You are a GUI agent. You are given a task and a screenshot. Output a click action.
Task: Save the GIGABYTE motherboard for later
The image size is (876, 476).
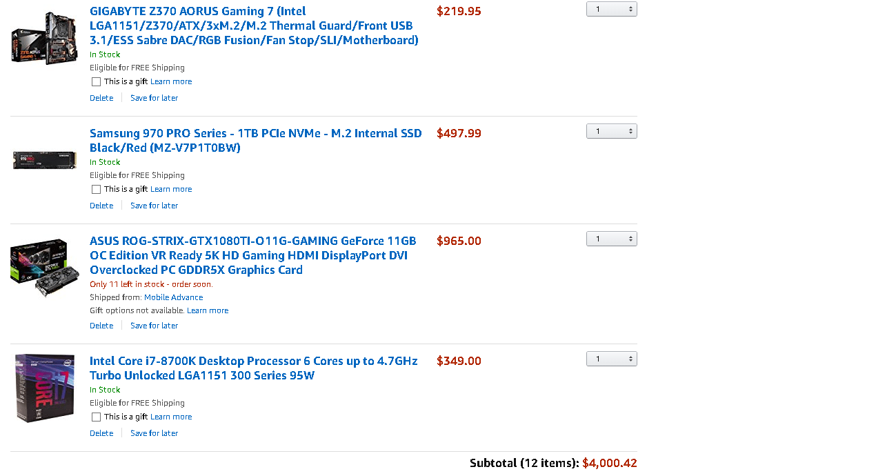[154, 98]
